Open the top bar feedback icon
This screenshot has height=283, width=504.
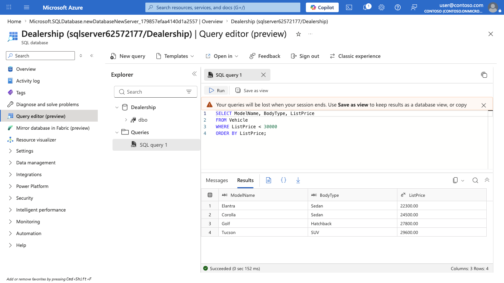click(x=414, y=7)
